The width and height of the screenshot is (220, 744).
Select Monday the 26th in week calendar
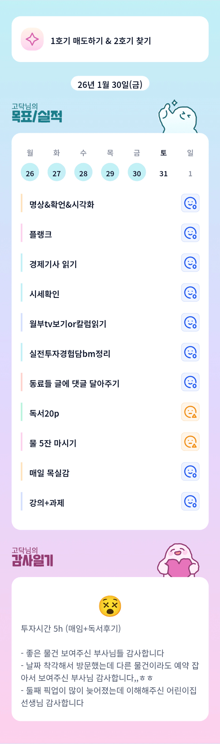tap(30, 172)
